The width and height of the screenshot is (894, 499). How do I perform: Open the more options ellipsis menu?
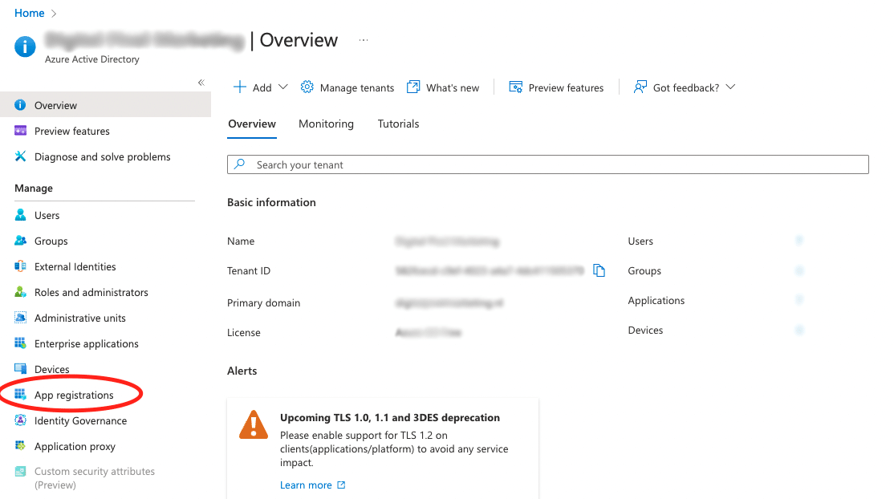coord(364,40)
